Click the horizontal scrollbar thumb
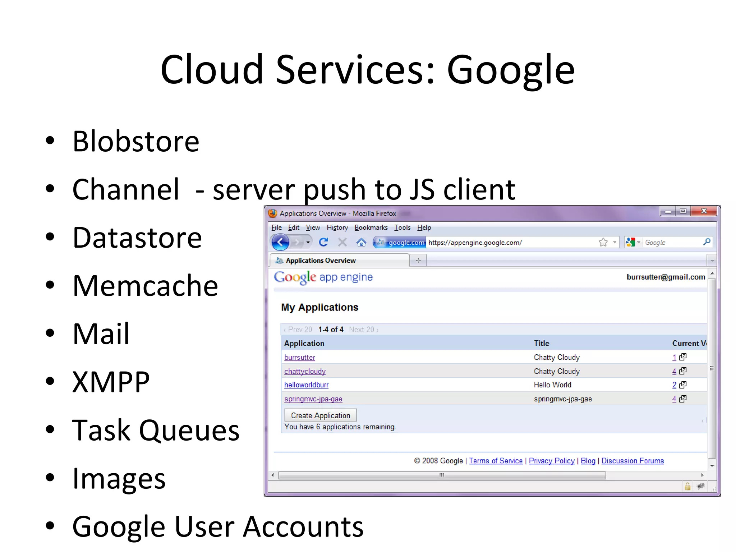Screen dimensions: 736x552 [x=442, y=475]
